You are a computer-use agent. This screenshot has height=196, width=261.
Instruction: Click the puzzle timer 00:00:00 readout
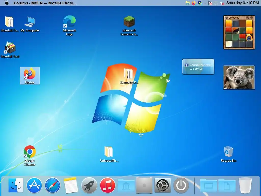tap(234, 18)
